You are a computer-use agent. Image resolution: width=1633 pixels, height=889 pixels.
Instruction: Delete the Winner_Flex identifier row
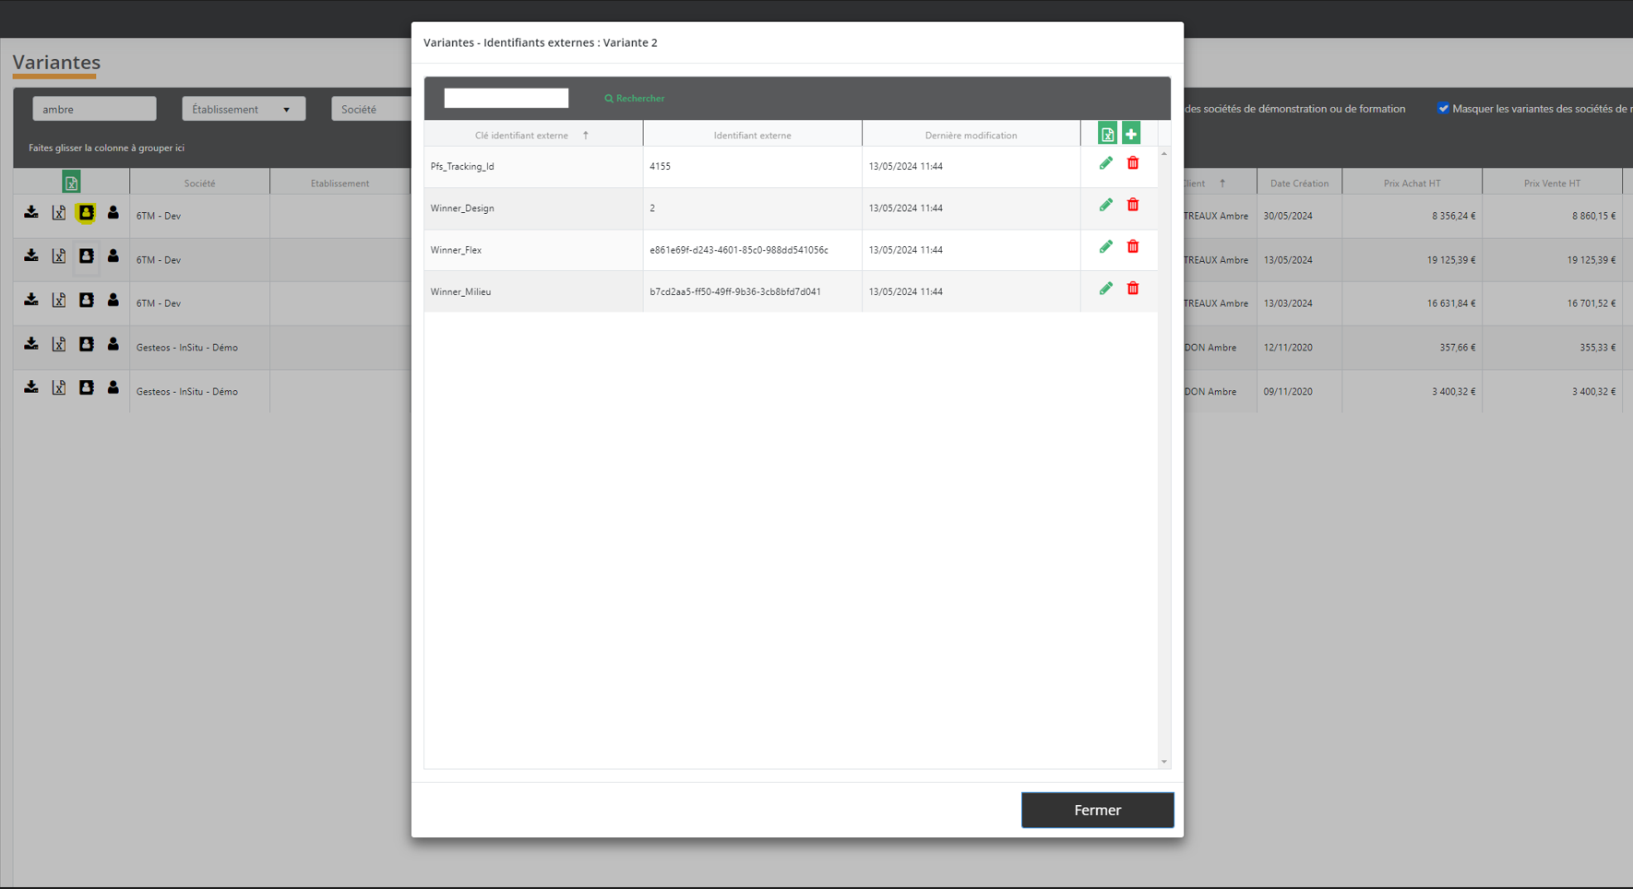pos(1133,247)
